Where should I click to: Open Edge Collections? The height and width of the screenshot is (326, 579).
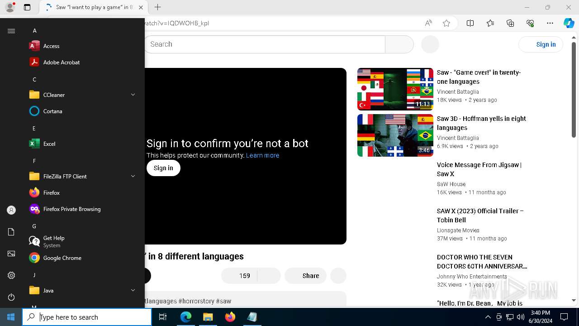tap(510, 23)
